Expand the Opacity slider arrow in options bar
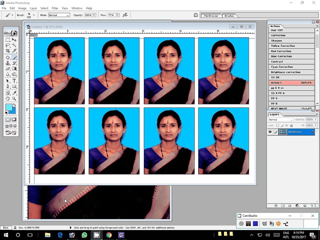320x240 pixels. tap(94, 15)
